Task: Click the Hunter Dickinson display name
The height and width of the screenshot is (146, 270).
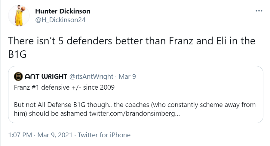Action: 63,11
